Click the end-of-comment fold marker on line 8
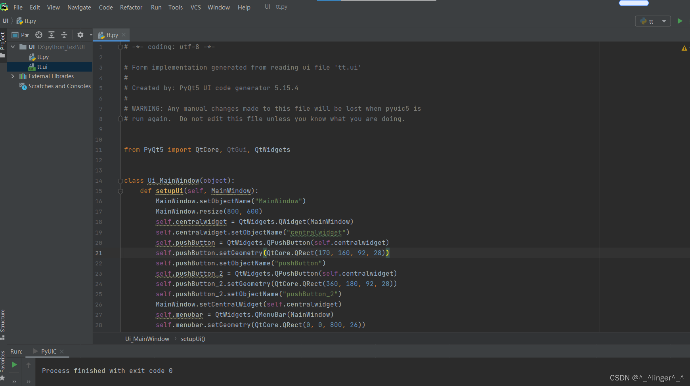Viewport: 690px width, 386px height. (120, 119)
